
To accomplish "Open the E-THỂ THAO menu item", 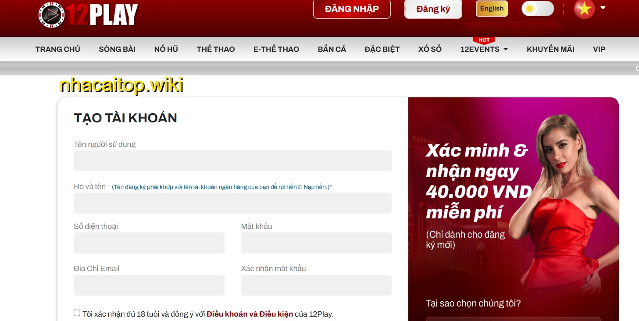I will (x=276, y=49).
